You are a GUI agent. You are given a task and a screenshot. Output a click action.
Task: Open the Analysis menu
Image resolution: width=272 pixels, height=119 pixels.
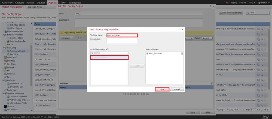(x=19, y=3)
